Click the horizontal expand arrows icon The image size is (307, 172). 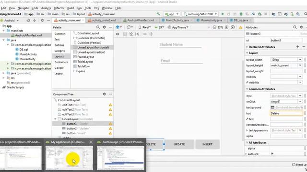[x=145, y=34]
